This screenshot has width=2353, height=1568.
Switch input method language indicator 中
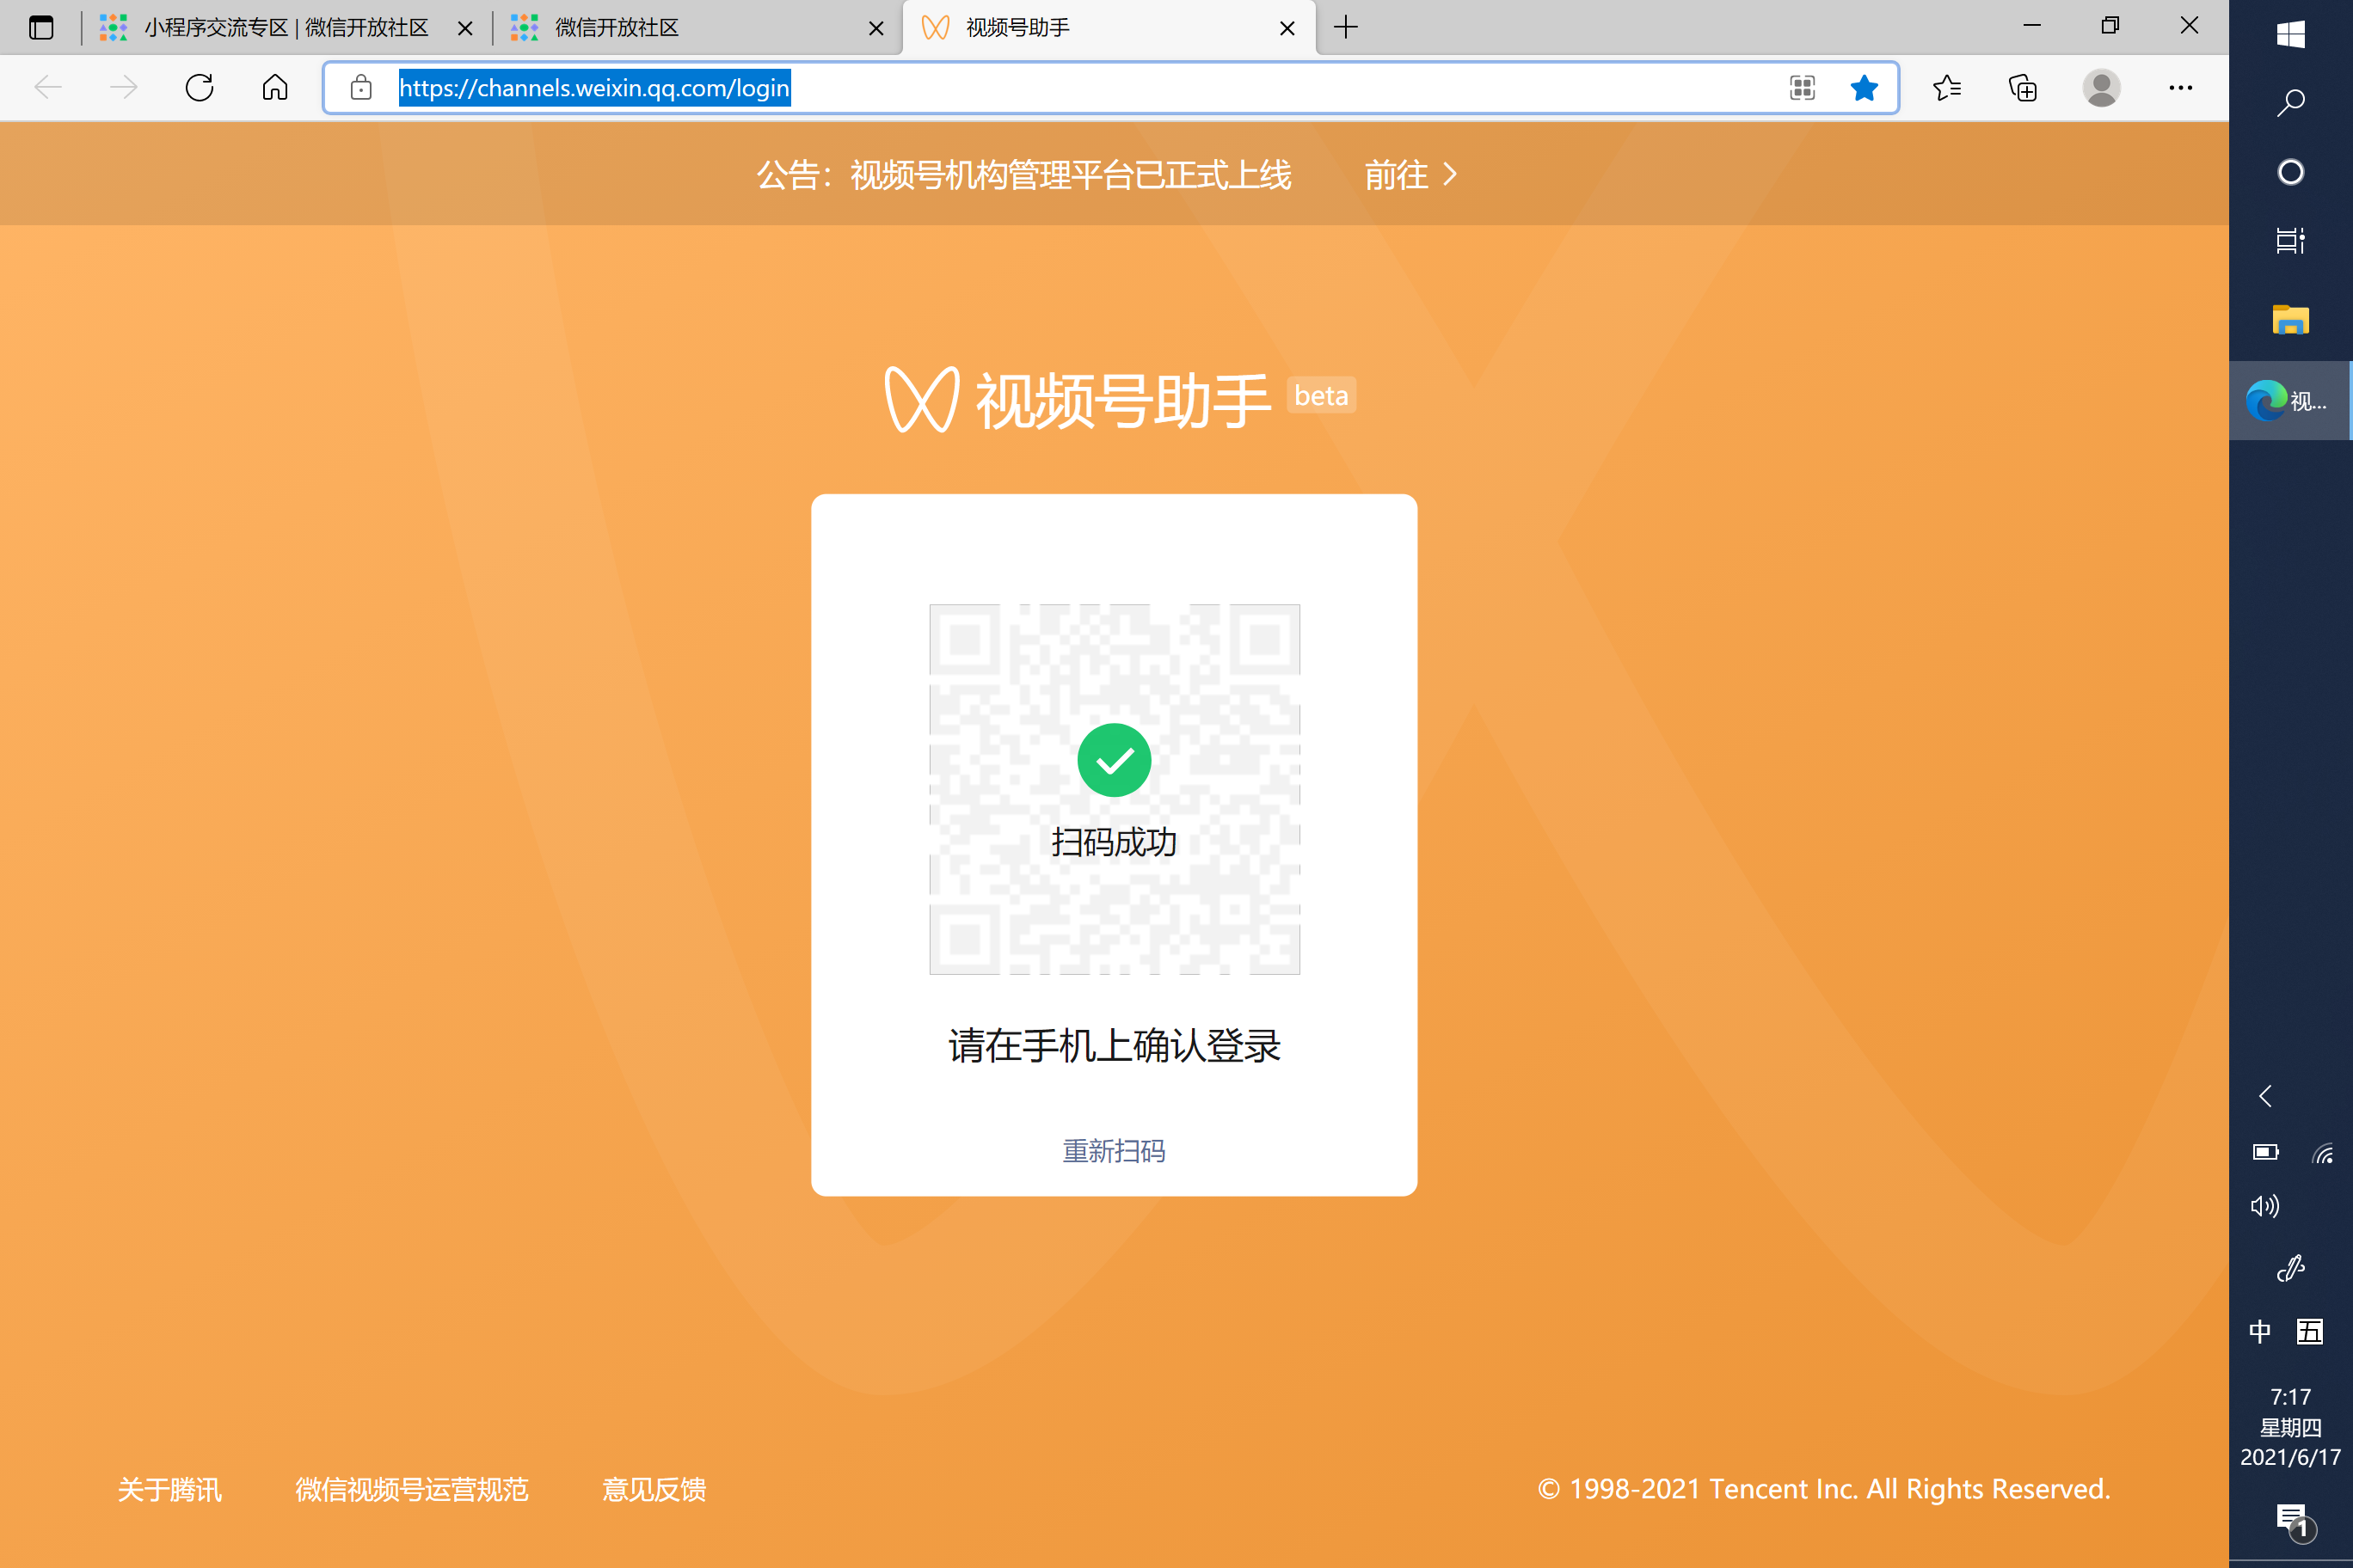click(2260, 1331)
